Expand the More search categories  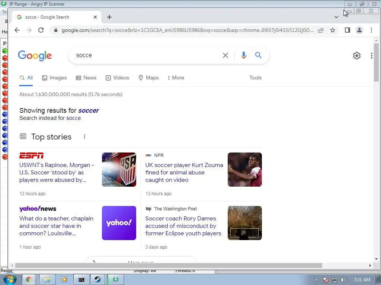tap(176, 78)
